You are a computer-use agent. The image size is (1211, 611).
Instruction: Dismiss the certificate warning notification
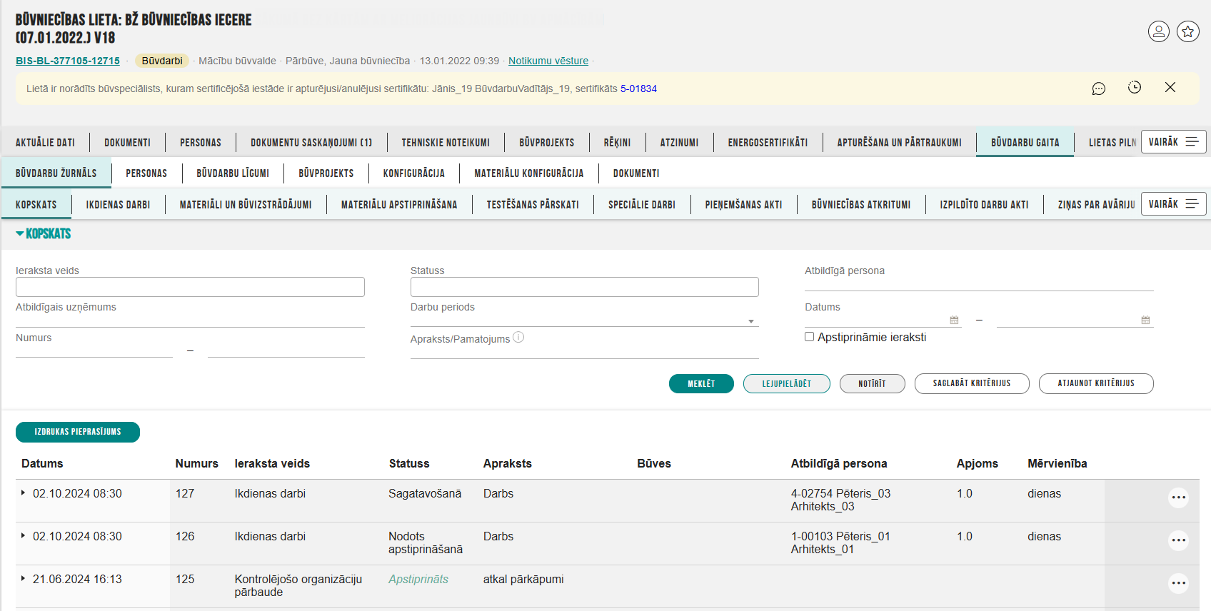coord(1170,87)
